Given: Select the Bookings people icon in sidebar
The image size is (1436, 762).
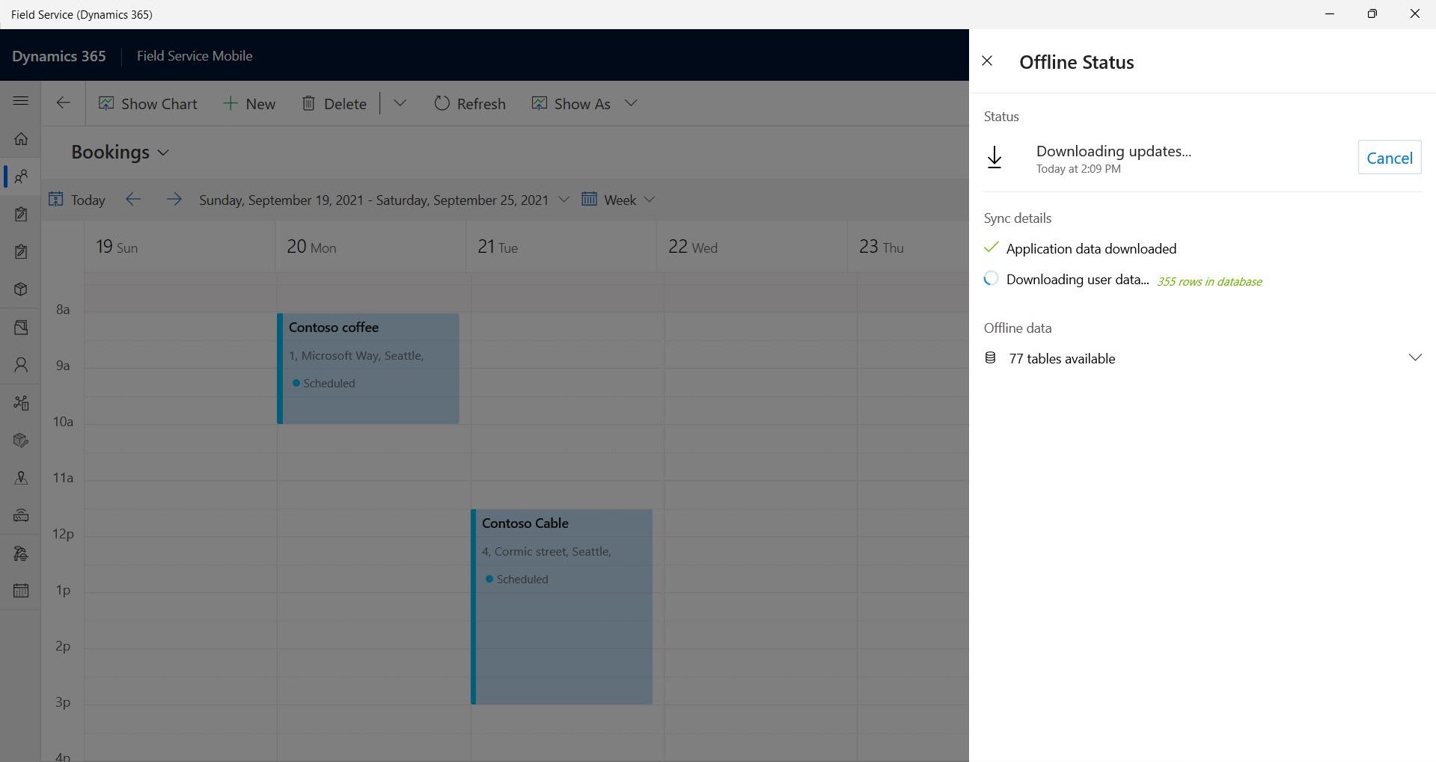Looking at the screenshot, I should [x=21, y=176].
